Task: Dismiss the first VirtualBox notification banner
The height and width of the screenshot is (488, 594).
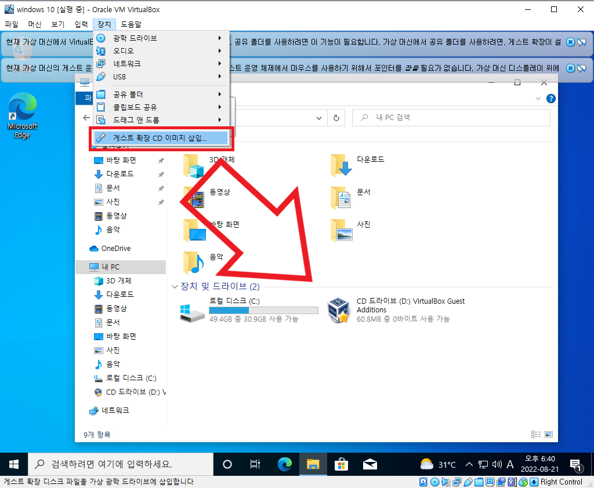Action: coord(570,42)
